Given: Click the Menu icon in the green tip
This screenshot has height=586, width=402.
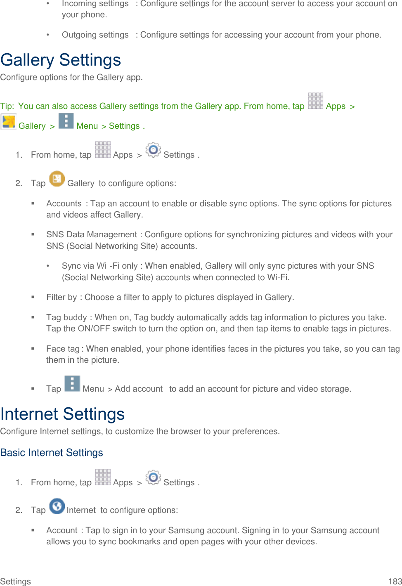Looking at the screenshot, I should 66,121.
